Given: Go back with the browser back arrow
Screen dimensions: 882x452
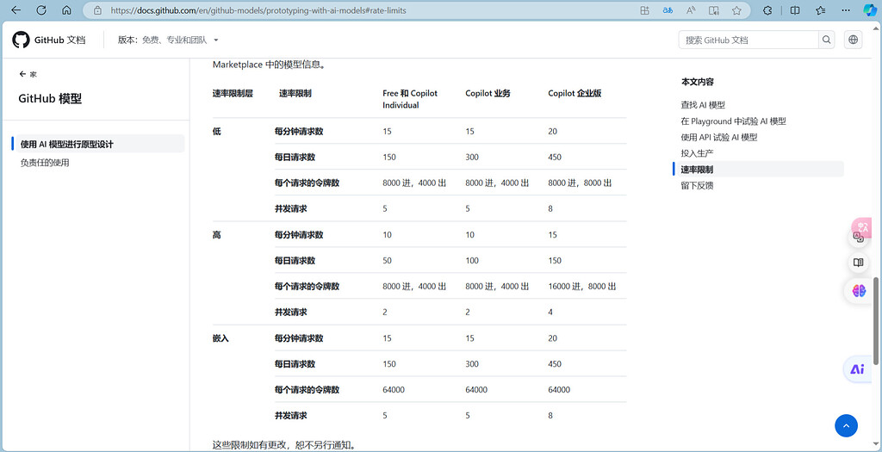Looking at the screenshot, I should (x=16, y=10).
